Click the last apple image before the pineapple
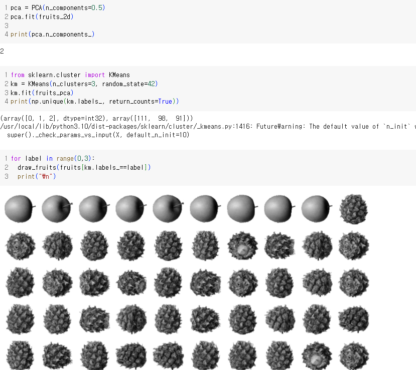 [317, 209]
